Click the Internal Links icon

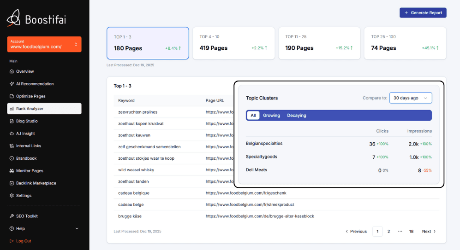click(12, 146)
